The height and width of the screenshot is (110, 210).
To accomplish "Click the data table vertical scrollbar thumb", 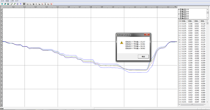I will (207, 23).
